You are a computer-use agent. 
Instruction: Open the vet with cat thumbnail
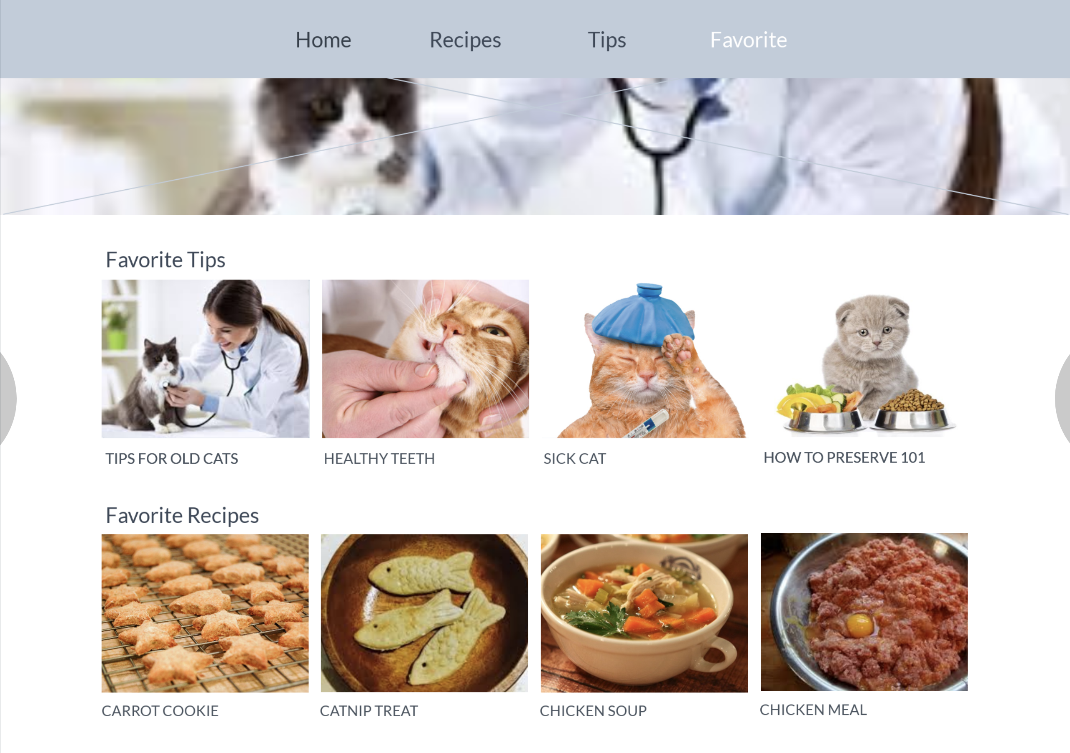point(206,359)
